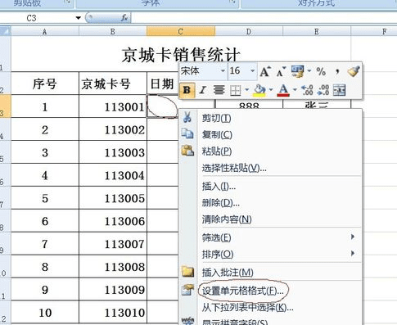Image resolution: width=397 pixels, height=325 pixels.
Task: Open the Name Box C3 dropdown arrow
Action: (79, 18)
